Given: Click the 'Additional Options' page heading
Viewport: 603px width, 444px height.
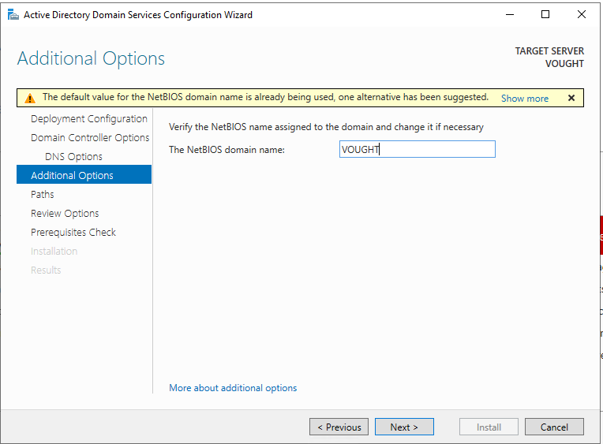Looking at the screenshot, I should point(91,59).
